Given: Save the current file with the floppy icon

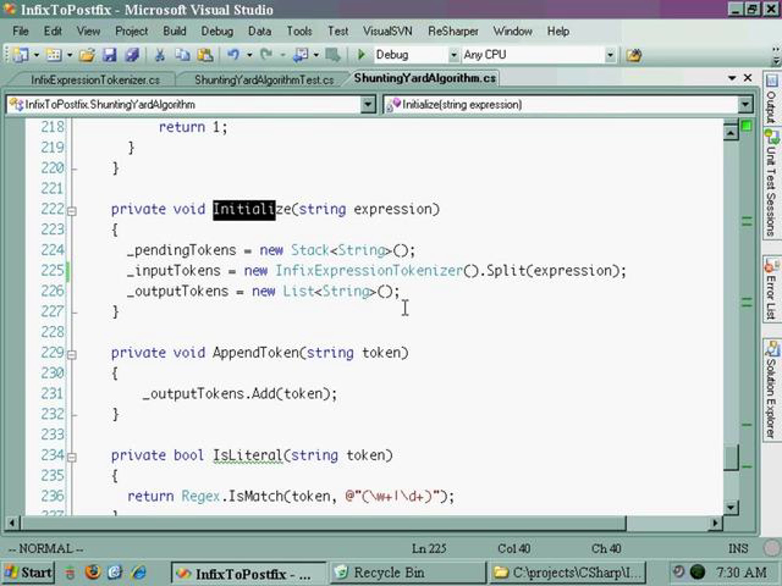Looking at the screenshot, I should click(109, 55).
